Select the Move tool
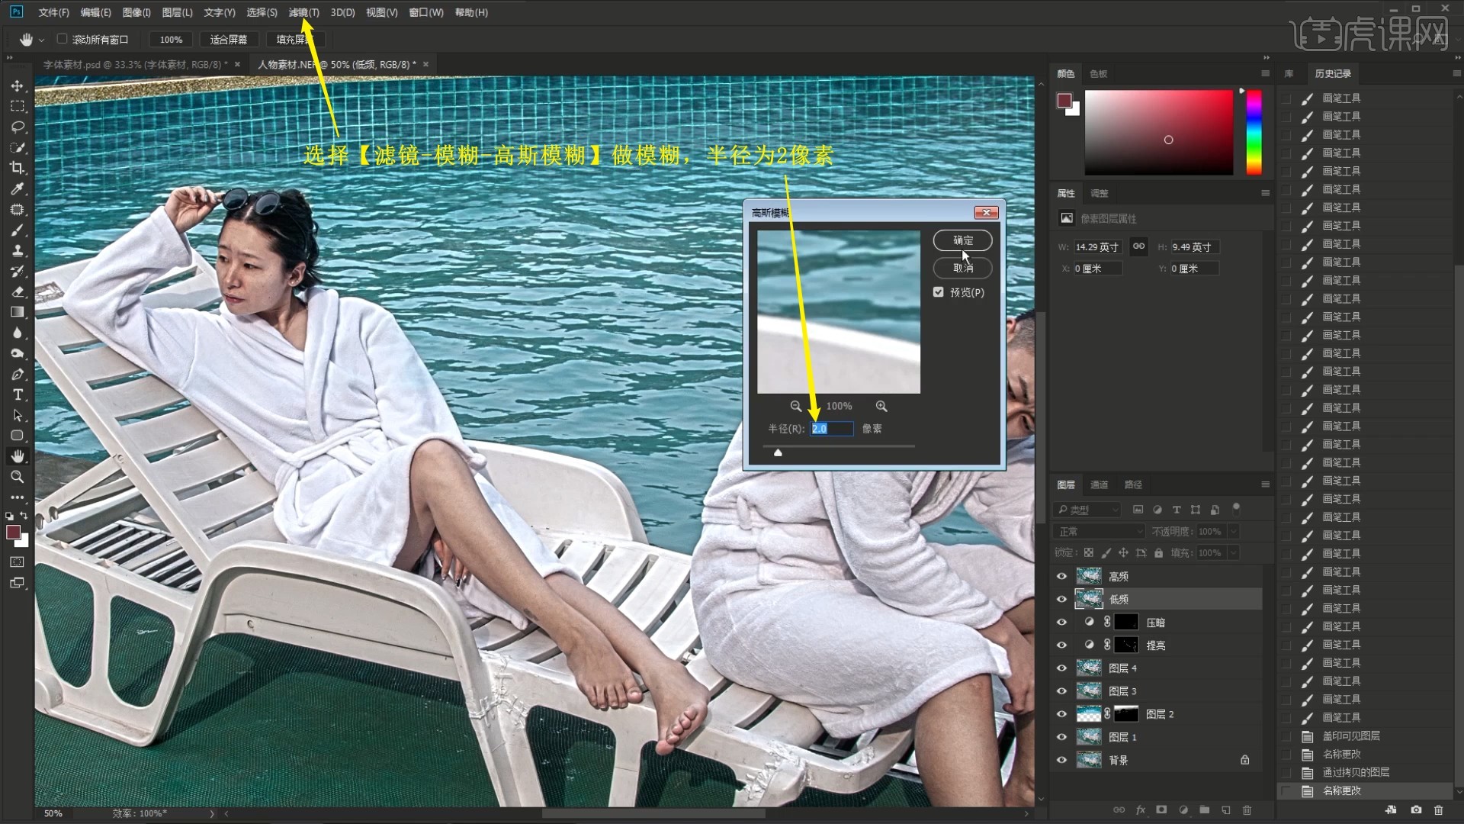Viewport: 1464px width, 824px height. (x=17, y=85)
